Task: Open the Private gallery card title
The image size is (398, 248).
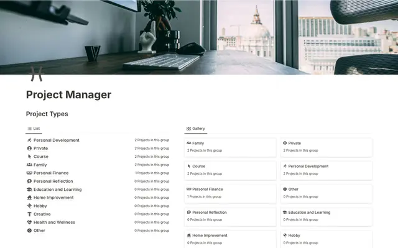Action: coord(294,143)
